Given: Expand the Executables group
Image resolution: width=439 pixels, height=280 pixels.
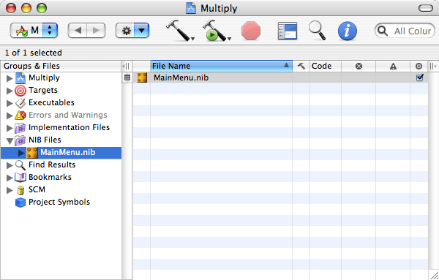Looking at the screenshot, I should [x=10, y=103].
